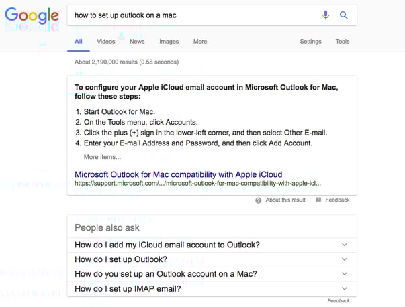The image size is (405, 307).
Task: Click the text 'About 2,190,000 results'
Action: point(106,62)
